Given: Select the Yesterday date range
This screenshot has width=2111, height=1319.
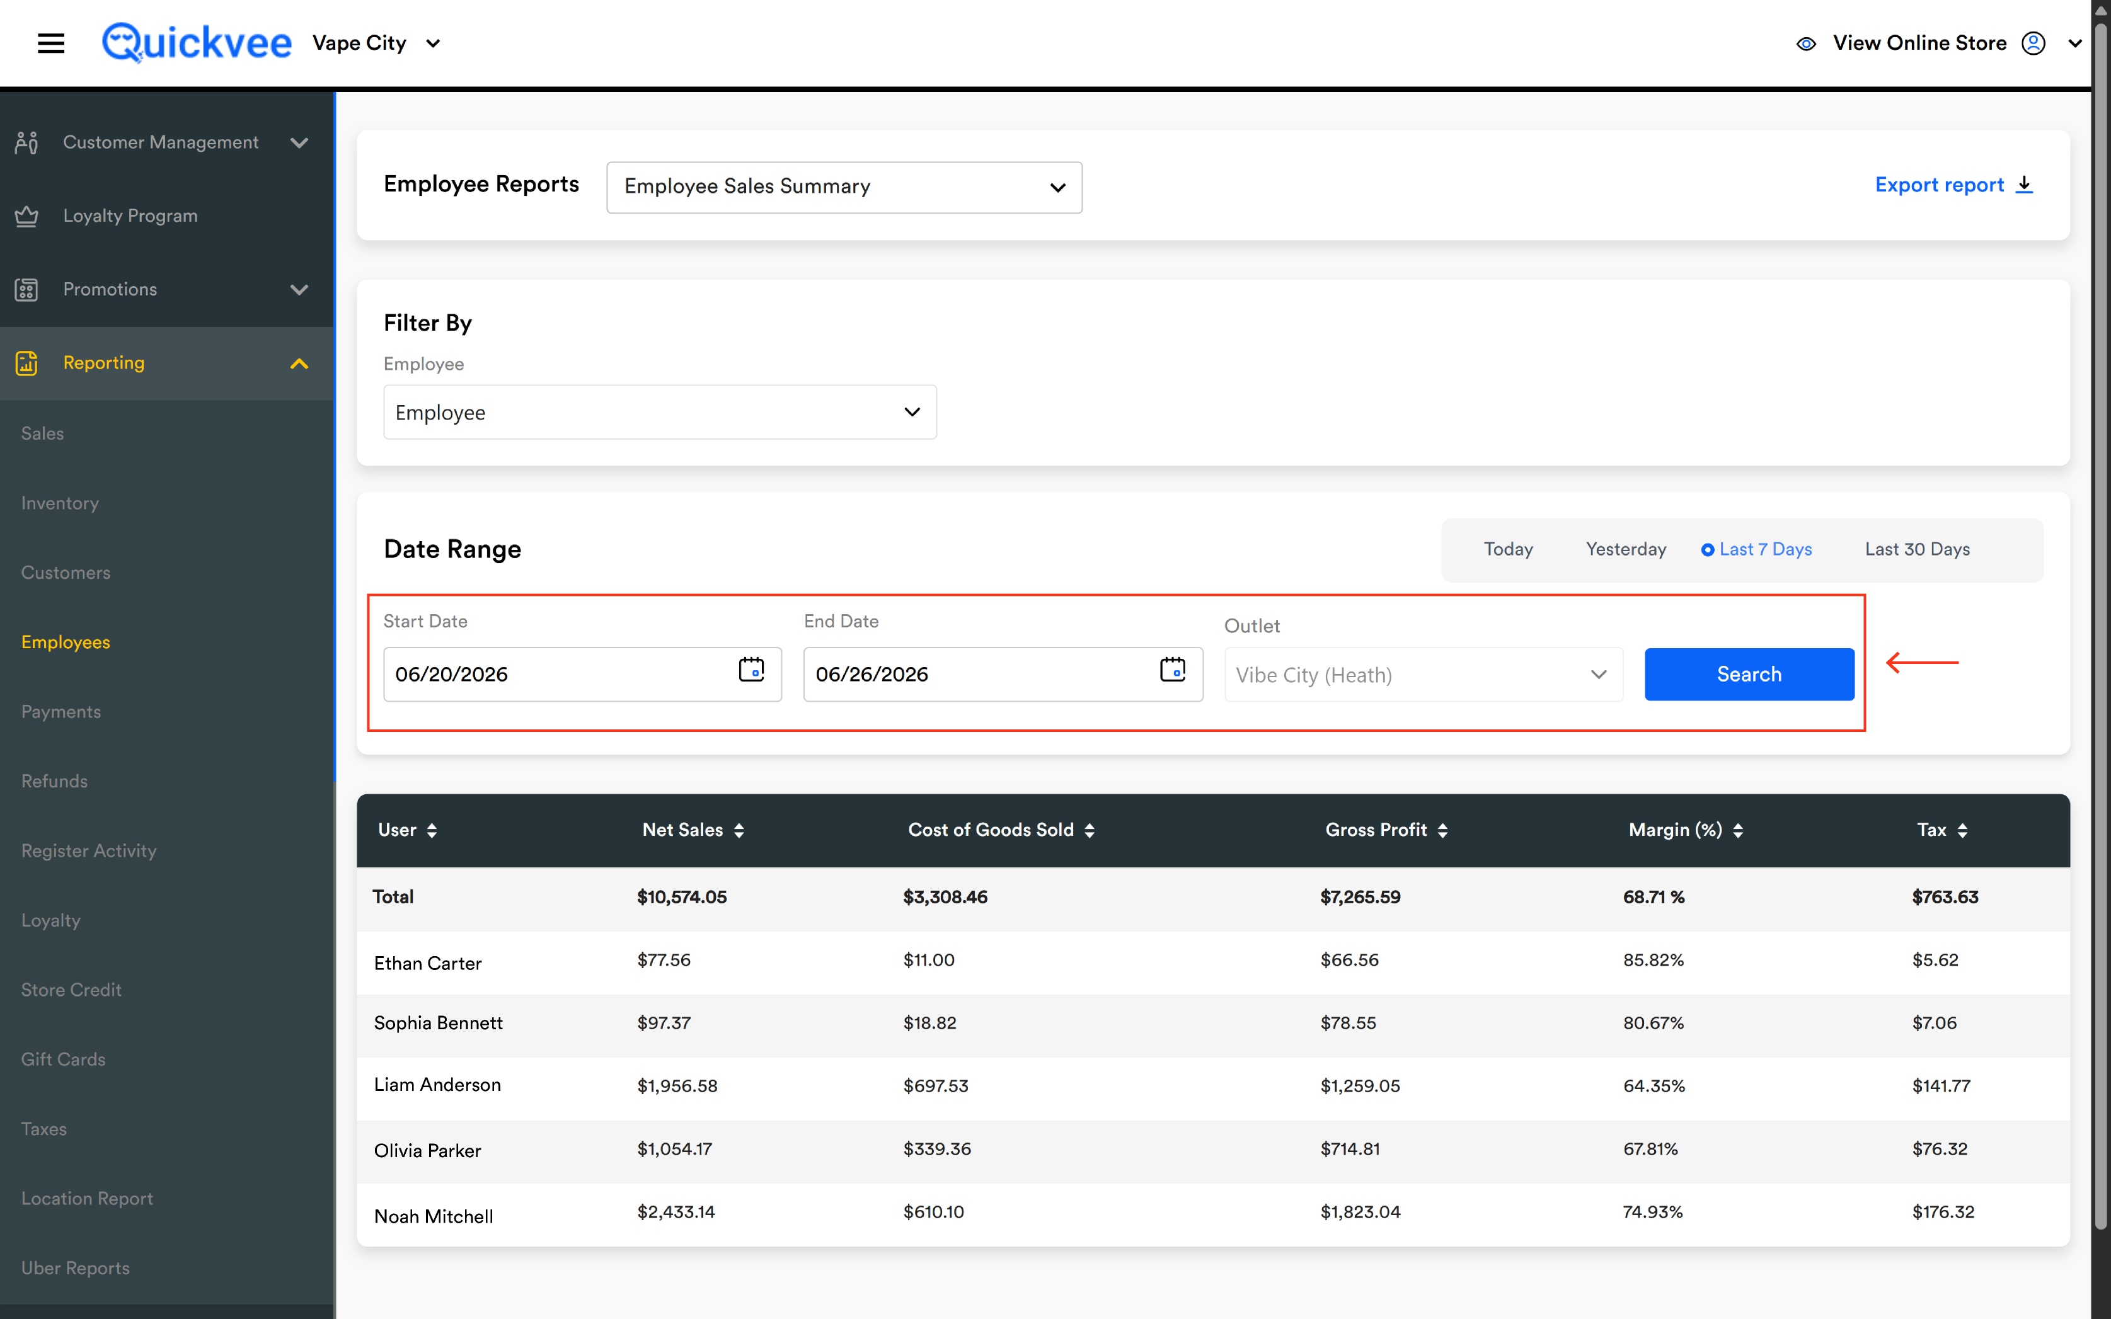Looking at the screenshot, I should click(x=1625, y=549).
